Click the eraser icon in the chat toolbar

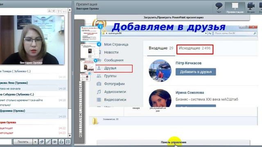42,142
